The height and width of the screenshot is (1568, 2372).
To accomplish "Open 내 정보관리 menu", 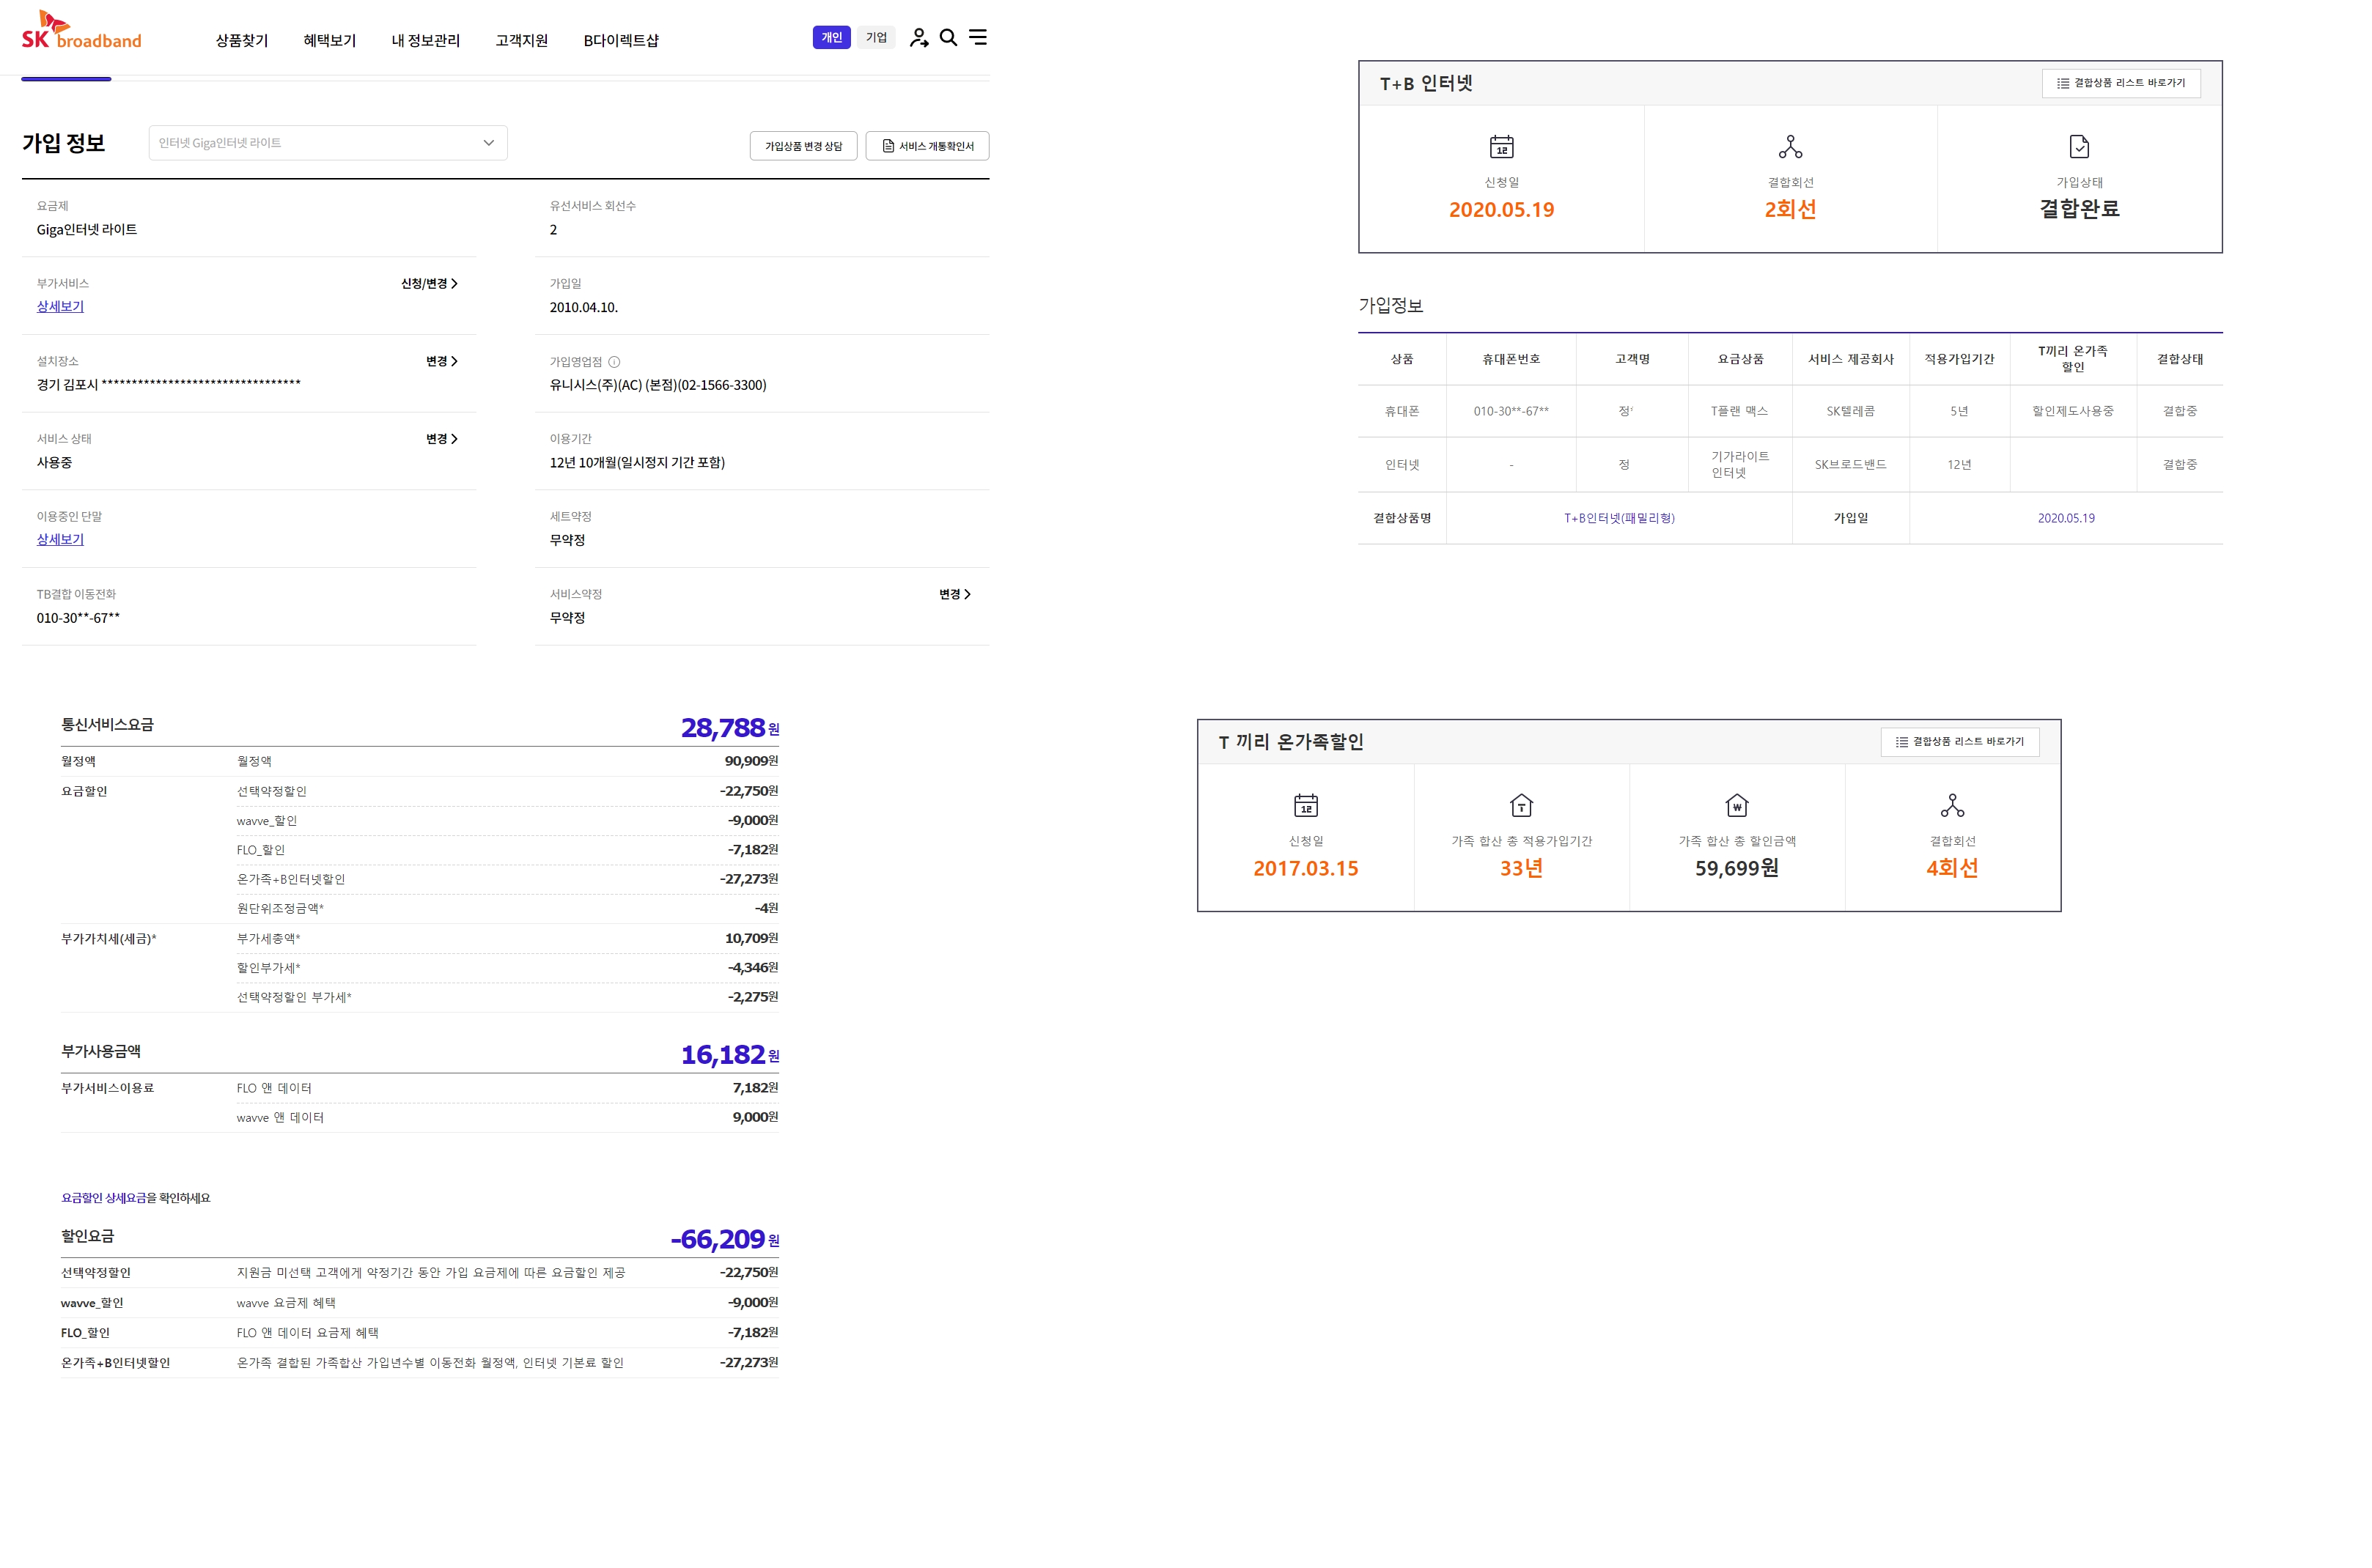I will [x=425, y=41].
